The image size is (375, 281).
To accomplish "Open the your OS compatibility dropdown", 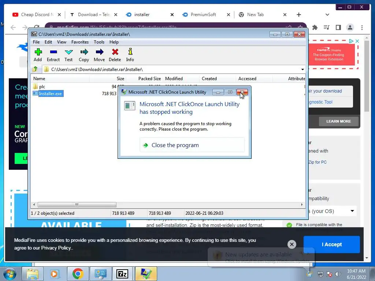I will click(x=332, y=211).
